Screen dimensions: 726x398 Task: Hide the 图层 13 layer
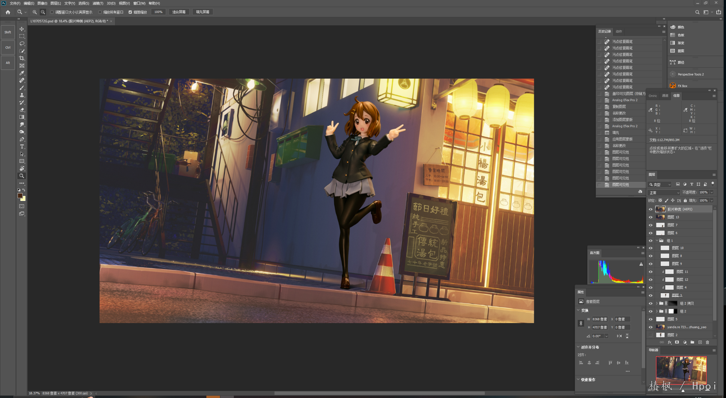tap(651, 217)
